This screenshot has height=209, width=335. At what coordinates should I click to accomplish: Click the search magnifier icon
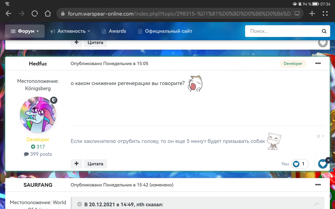pyautogui.click(x=324, y=31)
